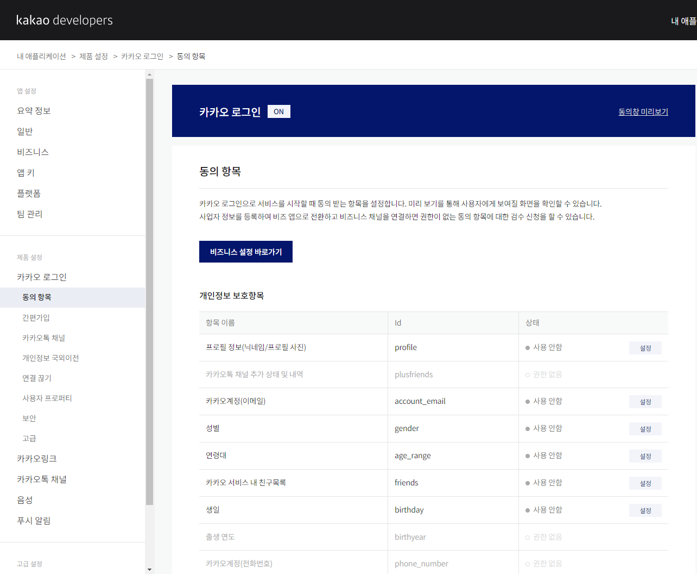Click 카카오톡 채널 추가 상태 및 내역 row name
The image size is (697, 574).
255,375
